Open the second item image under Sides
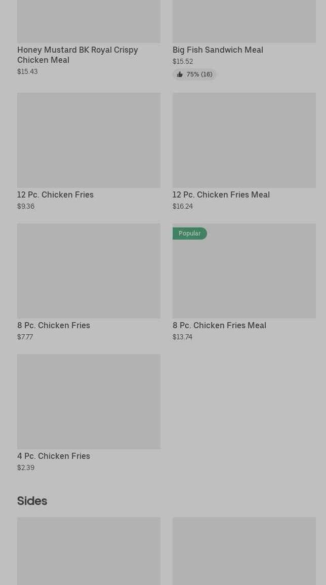 click(244, 551)
